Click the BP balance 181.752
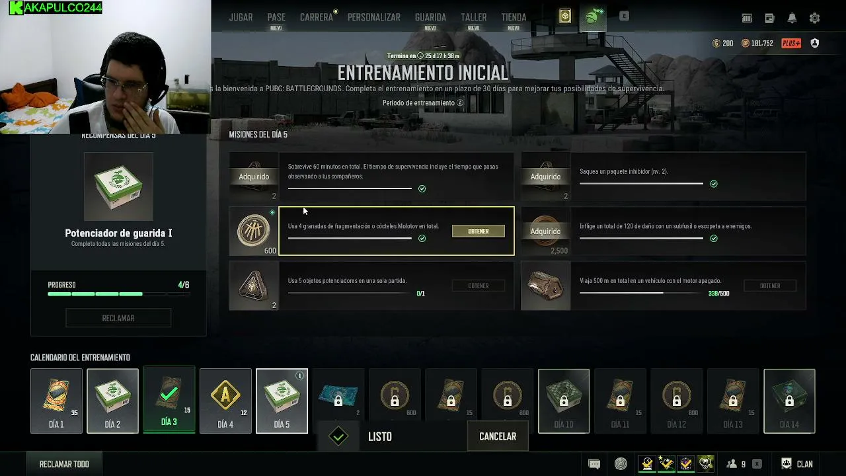Viewport: 846px width, 476px height. [757, 44]
